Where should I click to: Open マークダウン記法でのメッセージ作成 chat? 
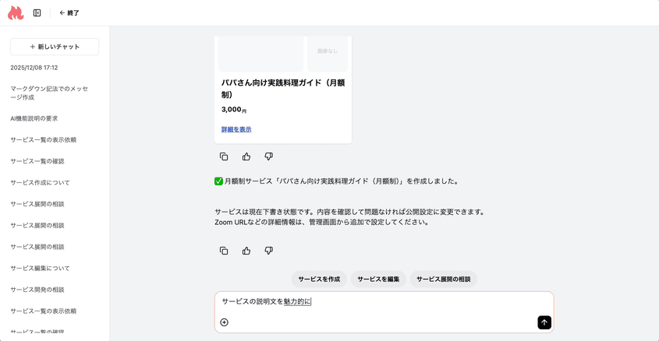click(49, 93)
